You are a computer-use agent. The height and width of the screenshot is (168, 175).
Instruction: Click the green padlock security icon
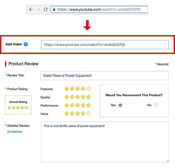[54, 9]
